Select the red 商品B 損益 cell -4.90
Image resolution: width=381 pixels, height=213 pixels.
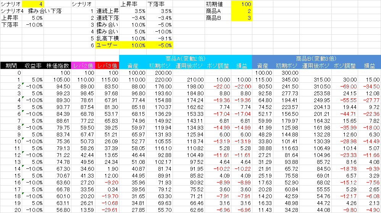tap(369, 210)
